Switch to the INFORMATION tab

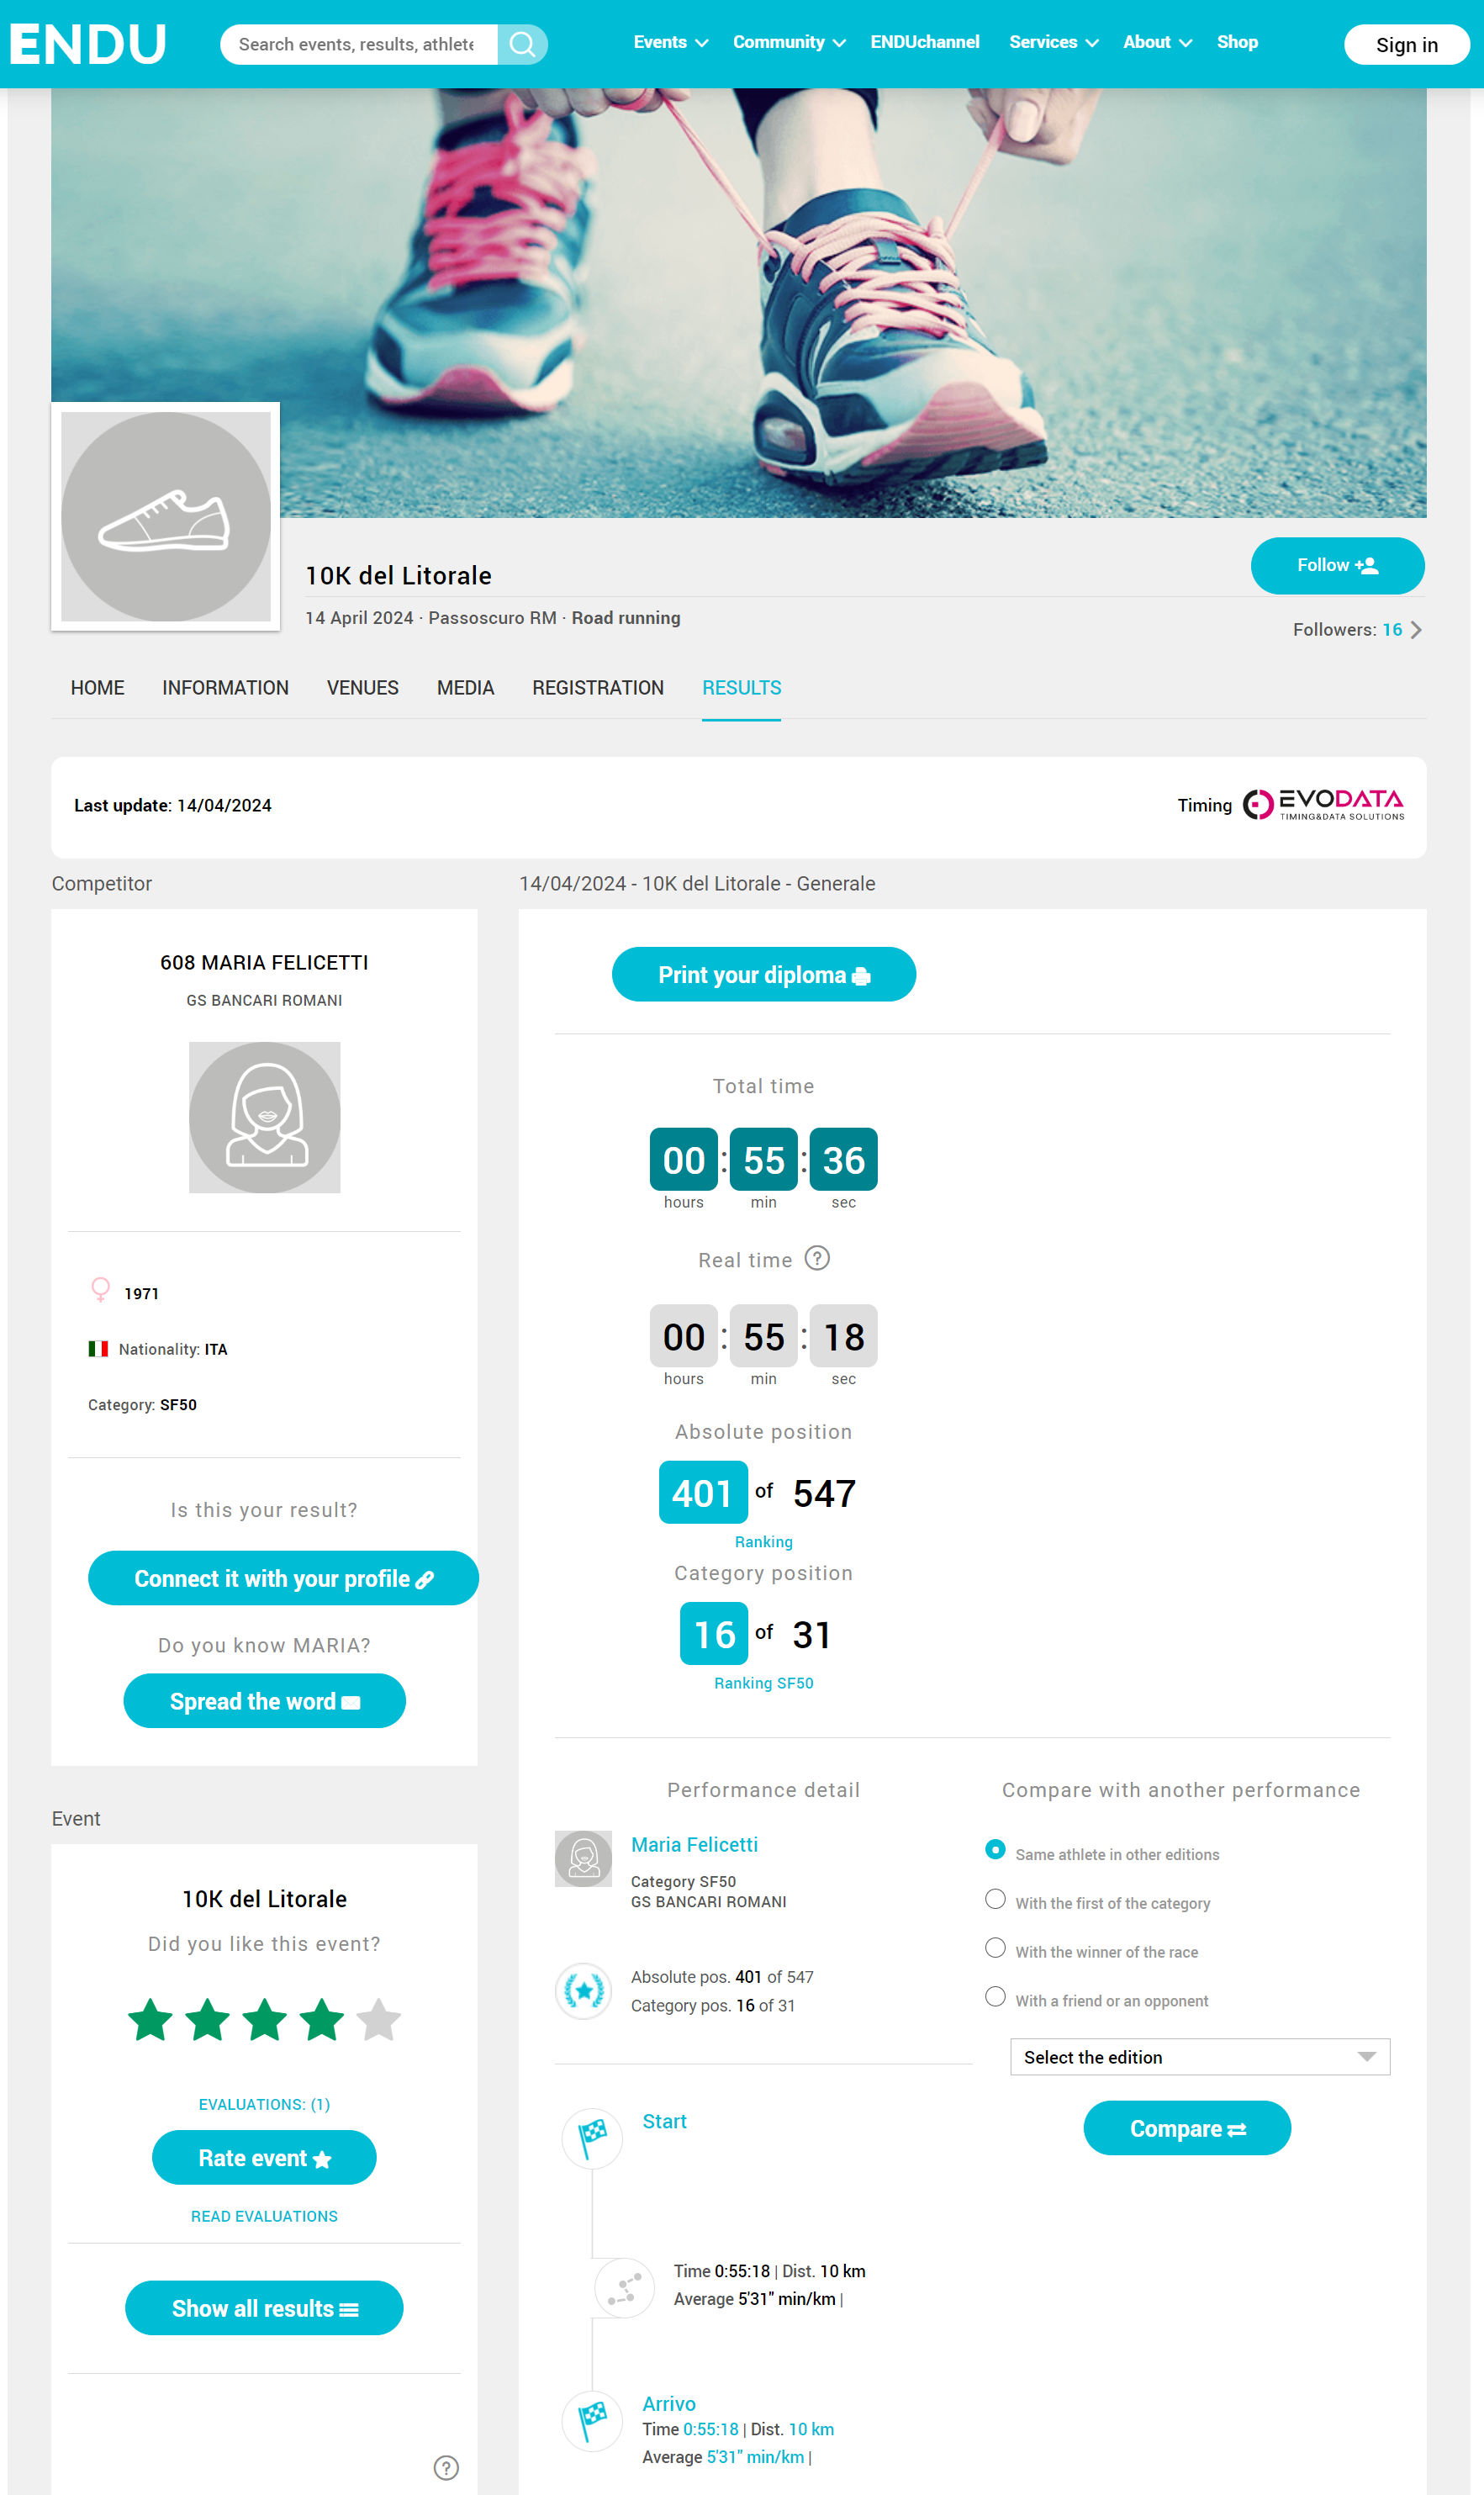pos(225,688)
